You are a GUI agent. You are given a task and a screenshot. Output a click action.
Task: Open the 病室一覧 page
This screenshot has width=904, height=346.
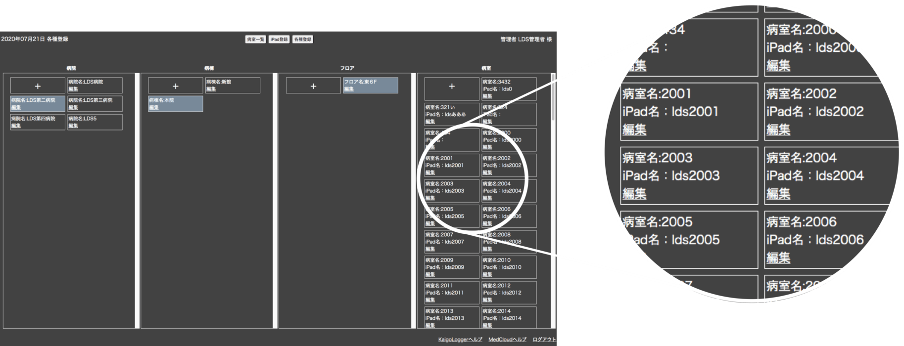point(255,40)
